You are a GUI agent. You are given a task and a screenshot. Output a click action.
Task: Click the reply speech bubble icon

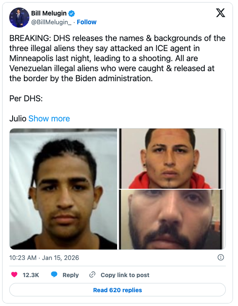coord(54,275)
